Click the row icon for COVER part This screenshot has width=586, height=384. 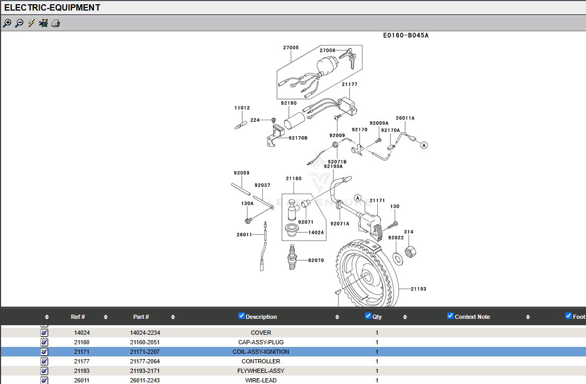(45, 333)
